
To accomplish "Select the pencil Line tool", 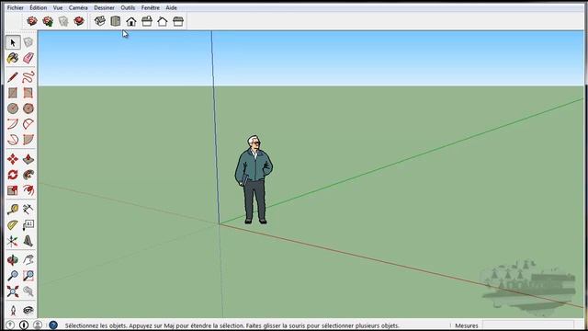I will click(x=13, y=77).
